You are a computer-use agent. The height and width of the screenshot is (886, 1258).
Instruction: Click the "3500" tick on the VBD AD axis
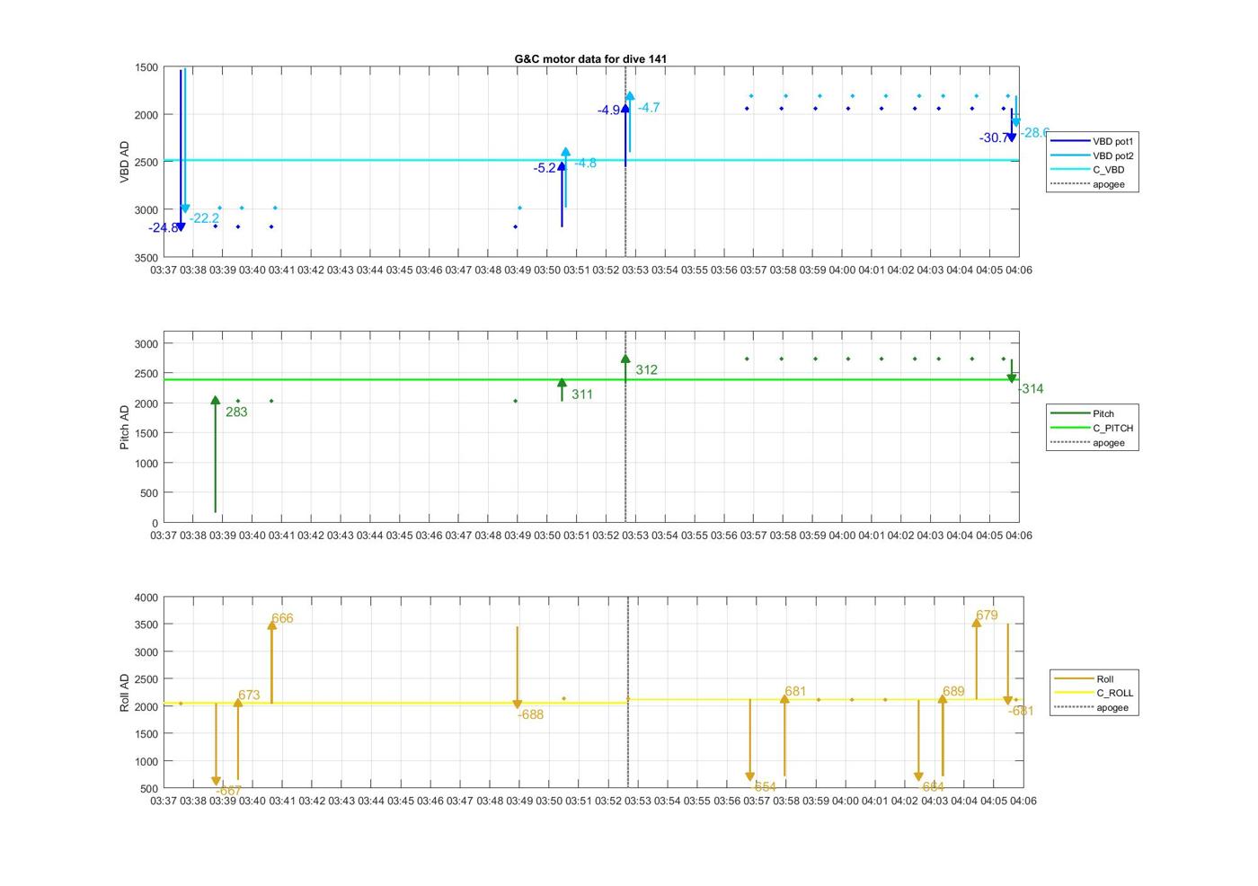point(146,258)
